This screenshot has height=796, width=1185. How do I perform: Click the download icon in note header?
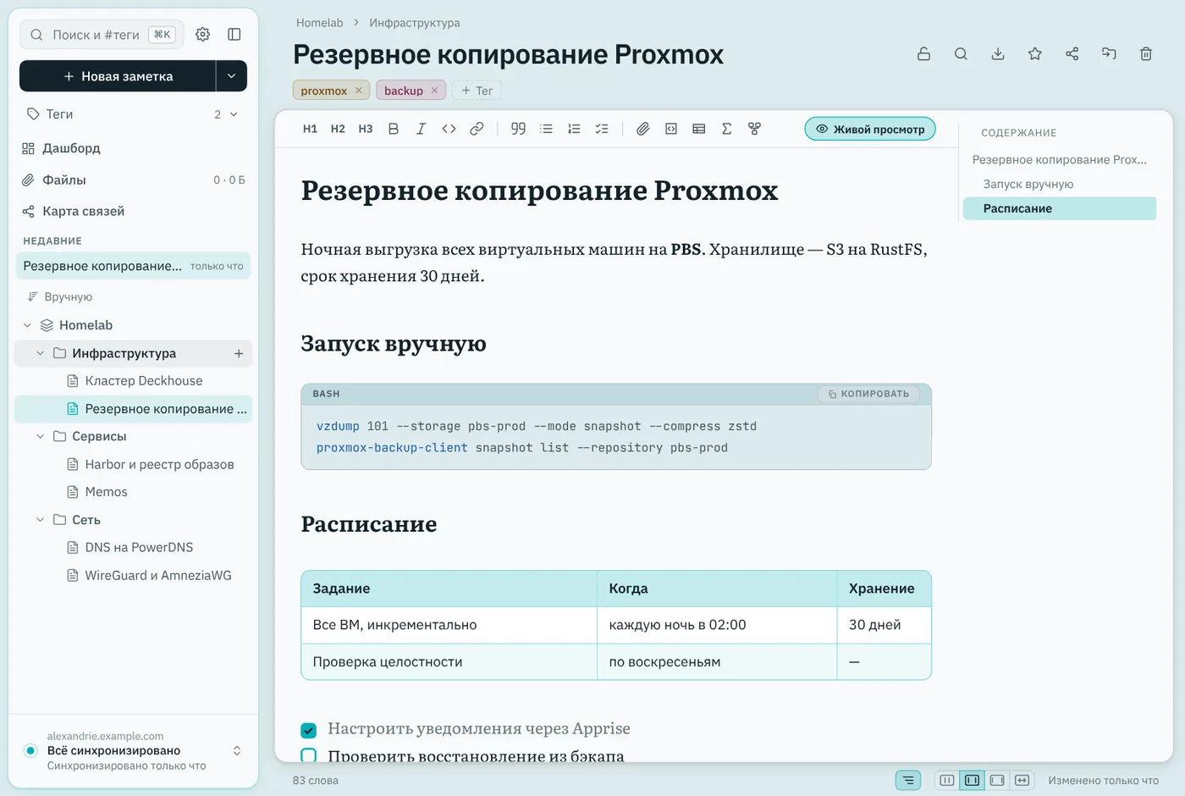click(998, 54)
